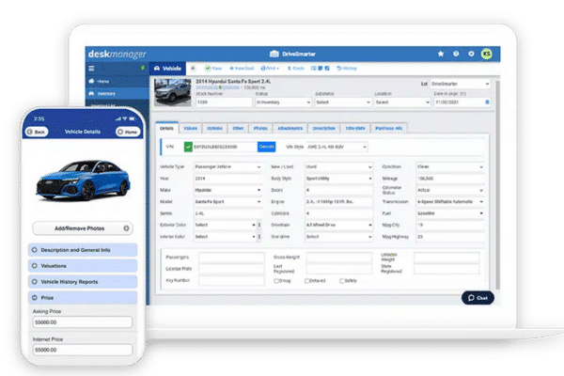Tap Add/Remove Photos on phone
Screen dimensions: 564x376
[83, 228]
